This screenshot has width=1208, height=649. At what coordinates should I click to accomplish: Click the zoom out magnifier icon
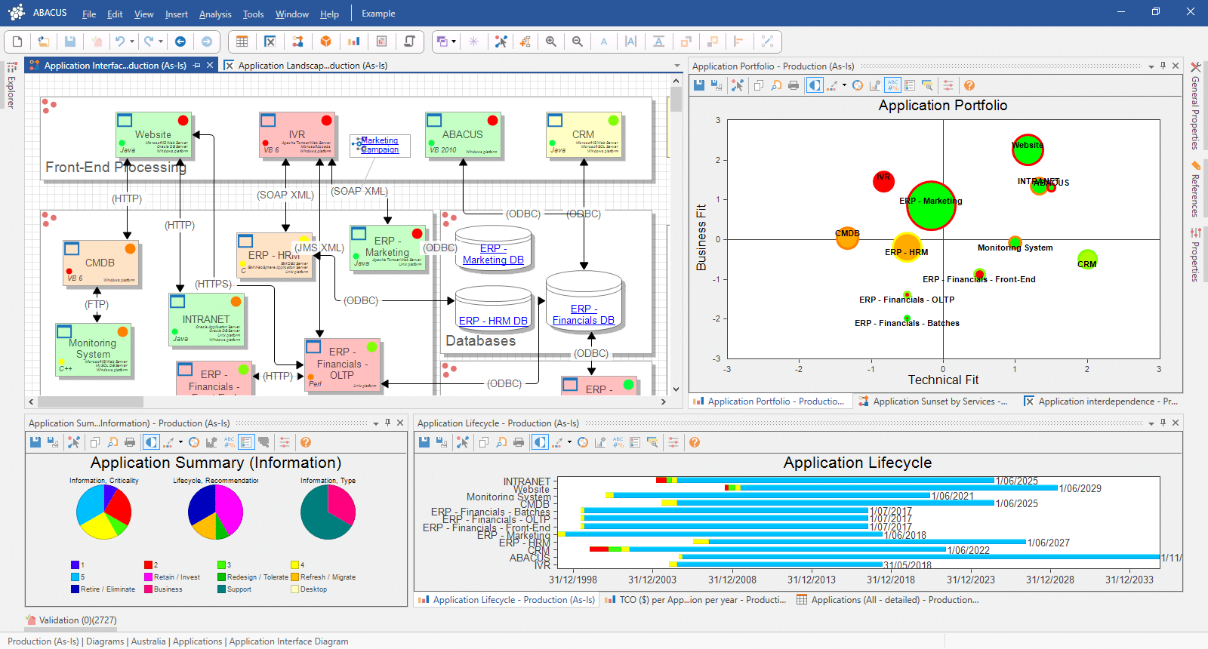coord(578,42)
